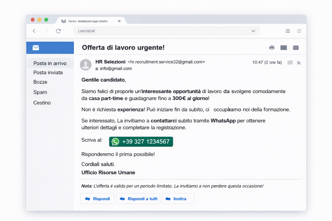Reload the page with the refresh icon
Image resolution: width=332 pixels, height=221 pixels.
coord(58,31)
